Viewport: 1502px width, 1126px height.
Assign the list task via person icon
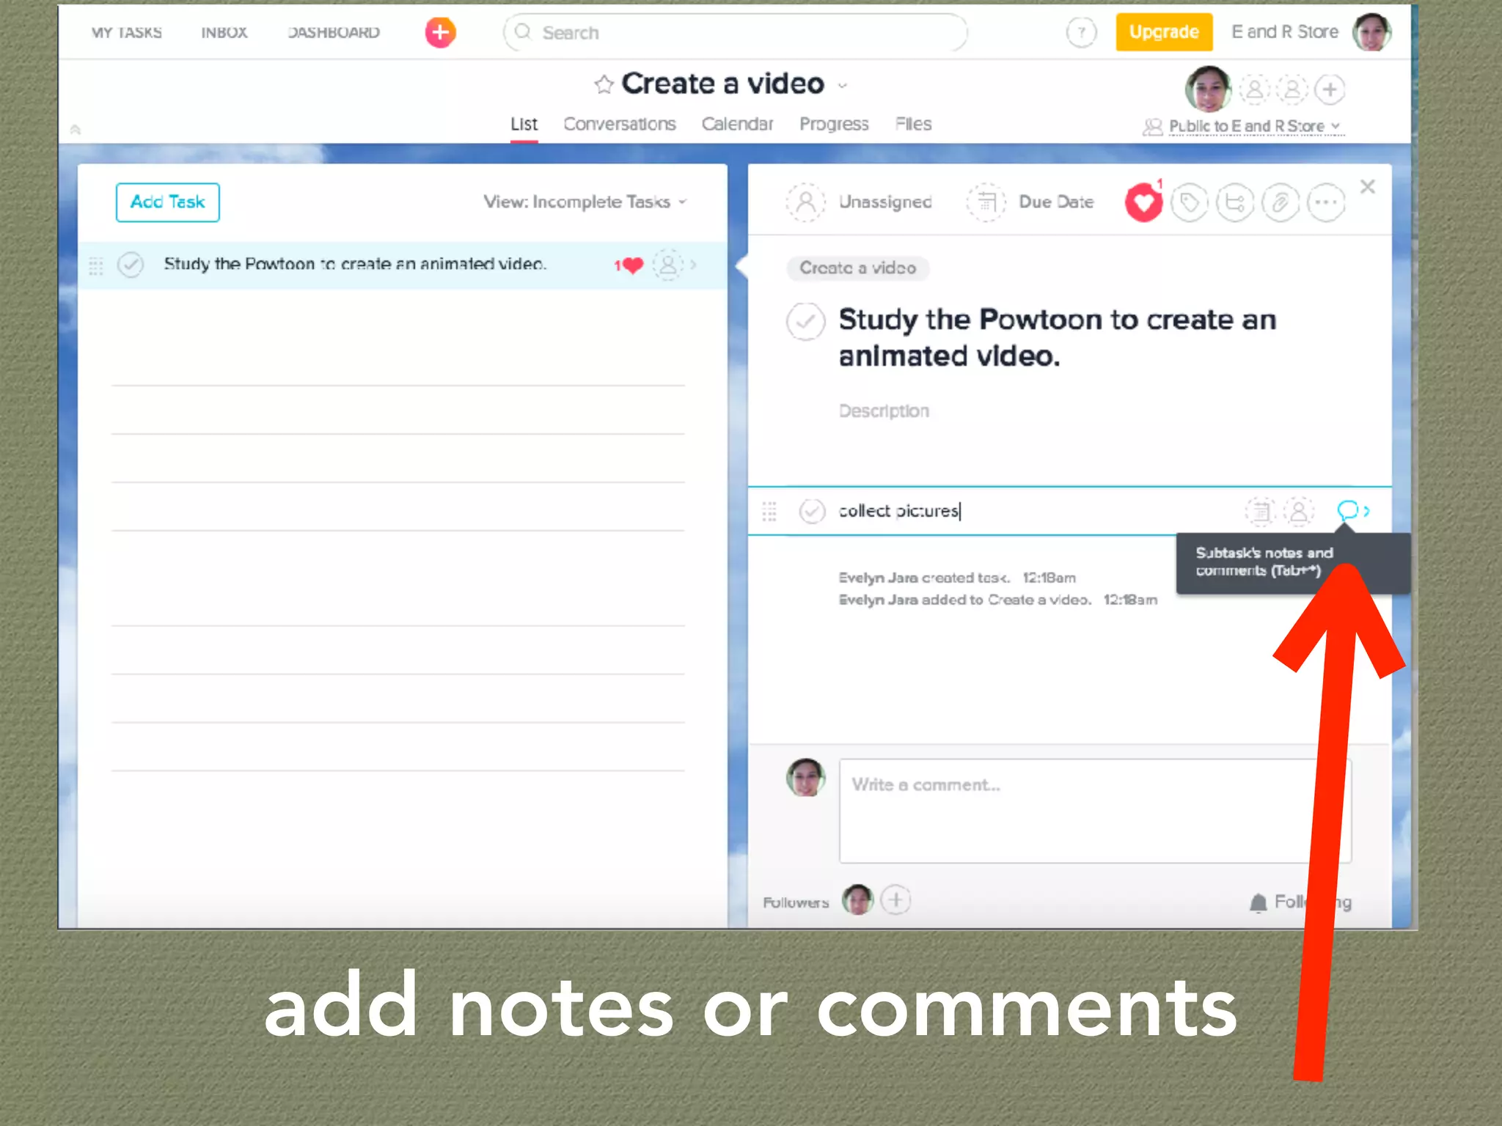click(668, 264)
